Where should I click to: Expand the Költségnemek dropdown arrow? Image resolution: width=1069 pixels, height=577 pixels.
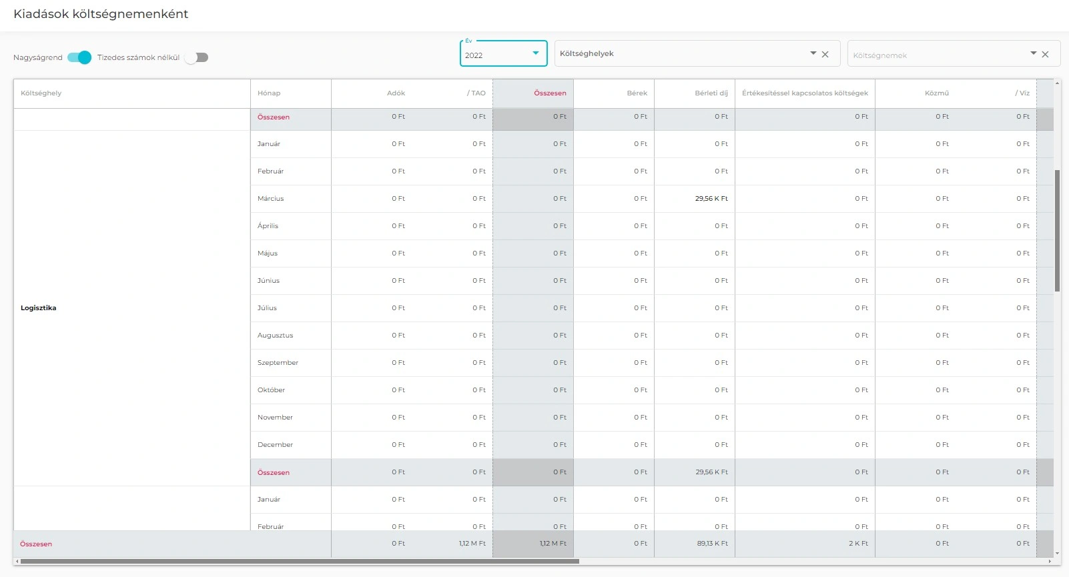click(x=1033, y=53)
